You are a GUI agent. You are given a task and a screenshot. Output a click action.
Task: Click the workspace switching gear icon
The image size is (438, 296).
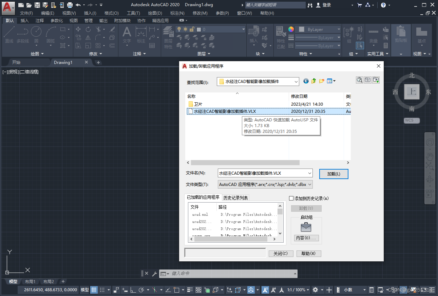click(315, 290)
